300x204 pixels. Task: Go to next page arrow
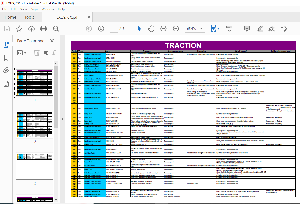[x=101, y=29]
